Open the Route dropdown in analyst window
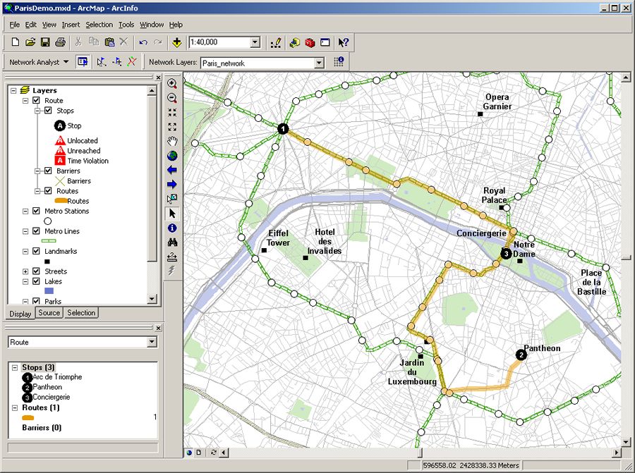Image resolution: width=635 pixels, height=473 pixels. [x=152, y=342]
